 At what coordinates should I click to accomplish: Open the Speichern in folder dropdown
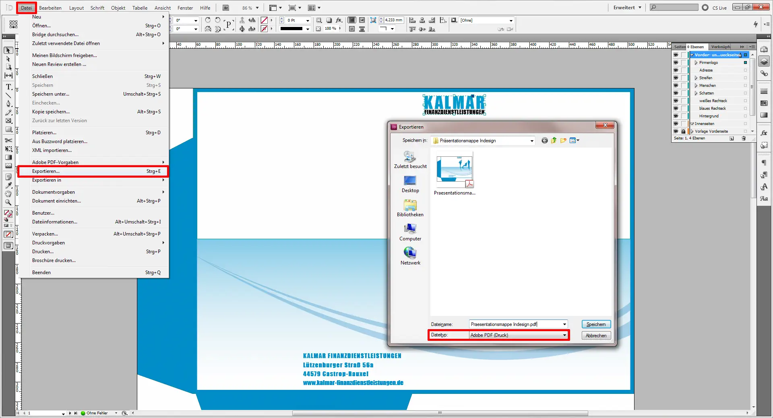coord(532,141)
